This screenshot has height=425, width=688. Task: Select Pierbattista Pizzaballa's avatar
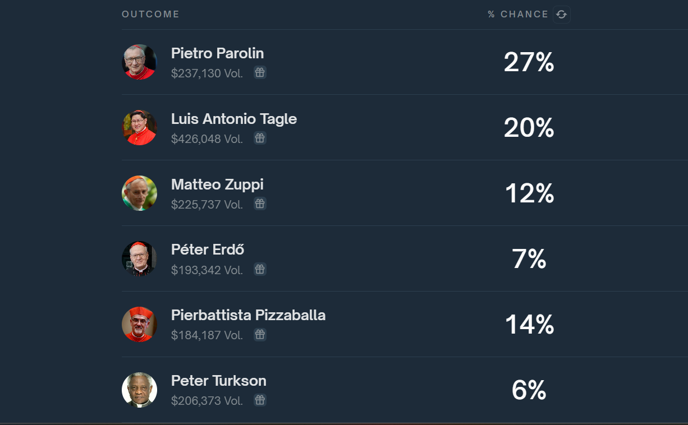(139, 325)
